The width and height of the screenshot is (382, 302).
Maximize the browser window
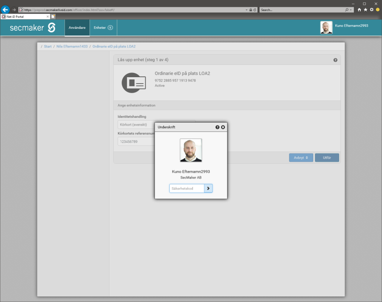(x=365, y=4)
